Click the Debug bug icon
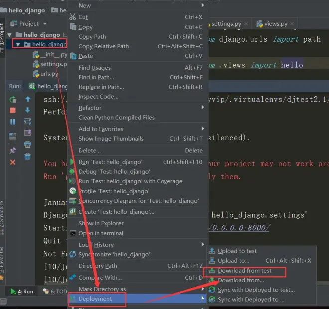The height and width of the screenshot is (309, 329). [72, 171]
